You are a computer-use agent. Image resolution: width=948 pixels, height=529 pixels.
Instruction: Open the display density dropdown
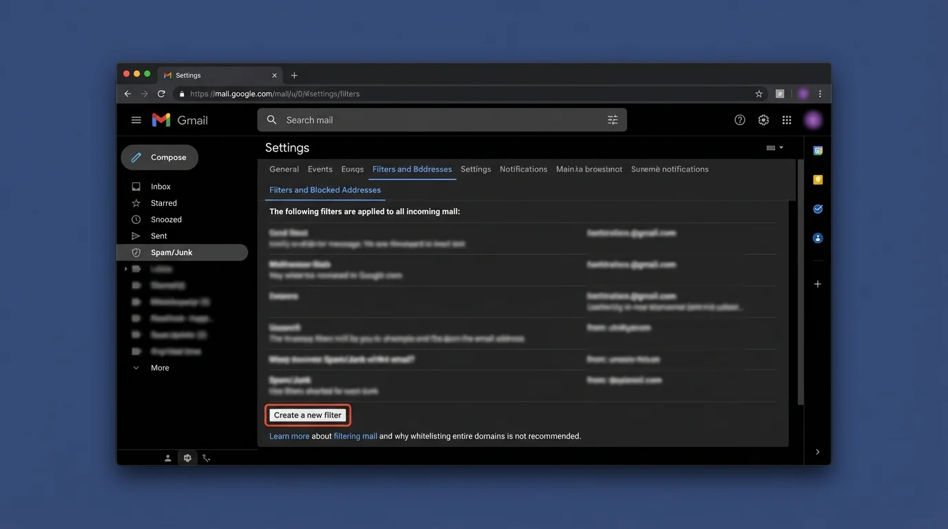click(773, 147)
